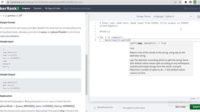Click the upload icon next to Upload Code as File
Viewport: 200px width, 112px height.
coord(95,108)
